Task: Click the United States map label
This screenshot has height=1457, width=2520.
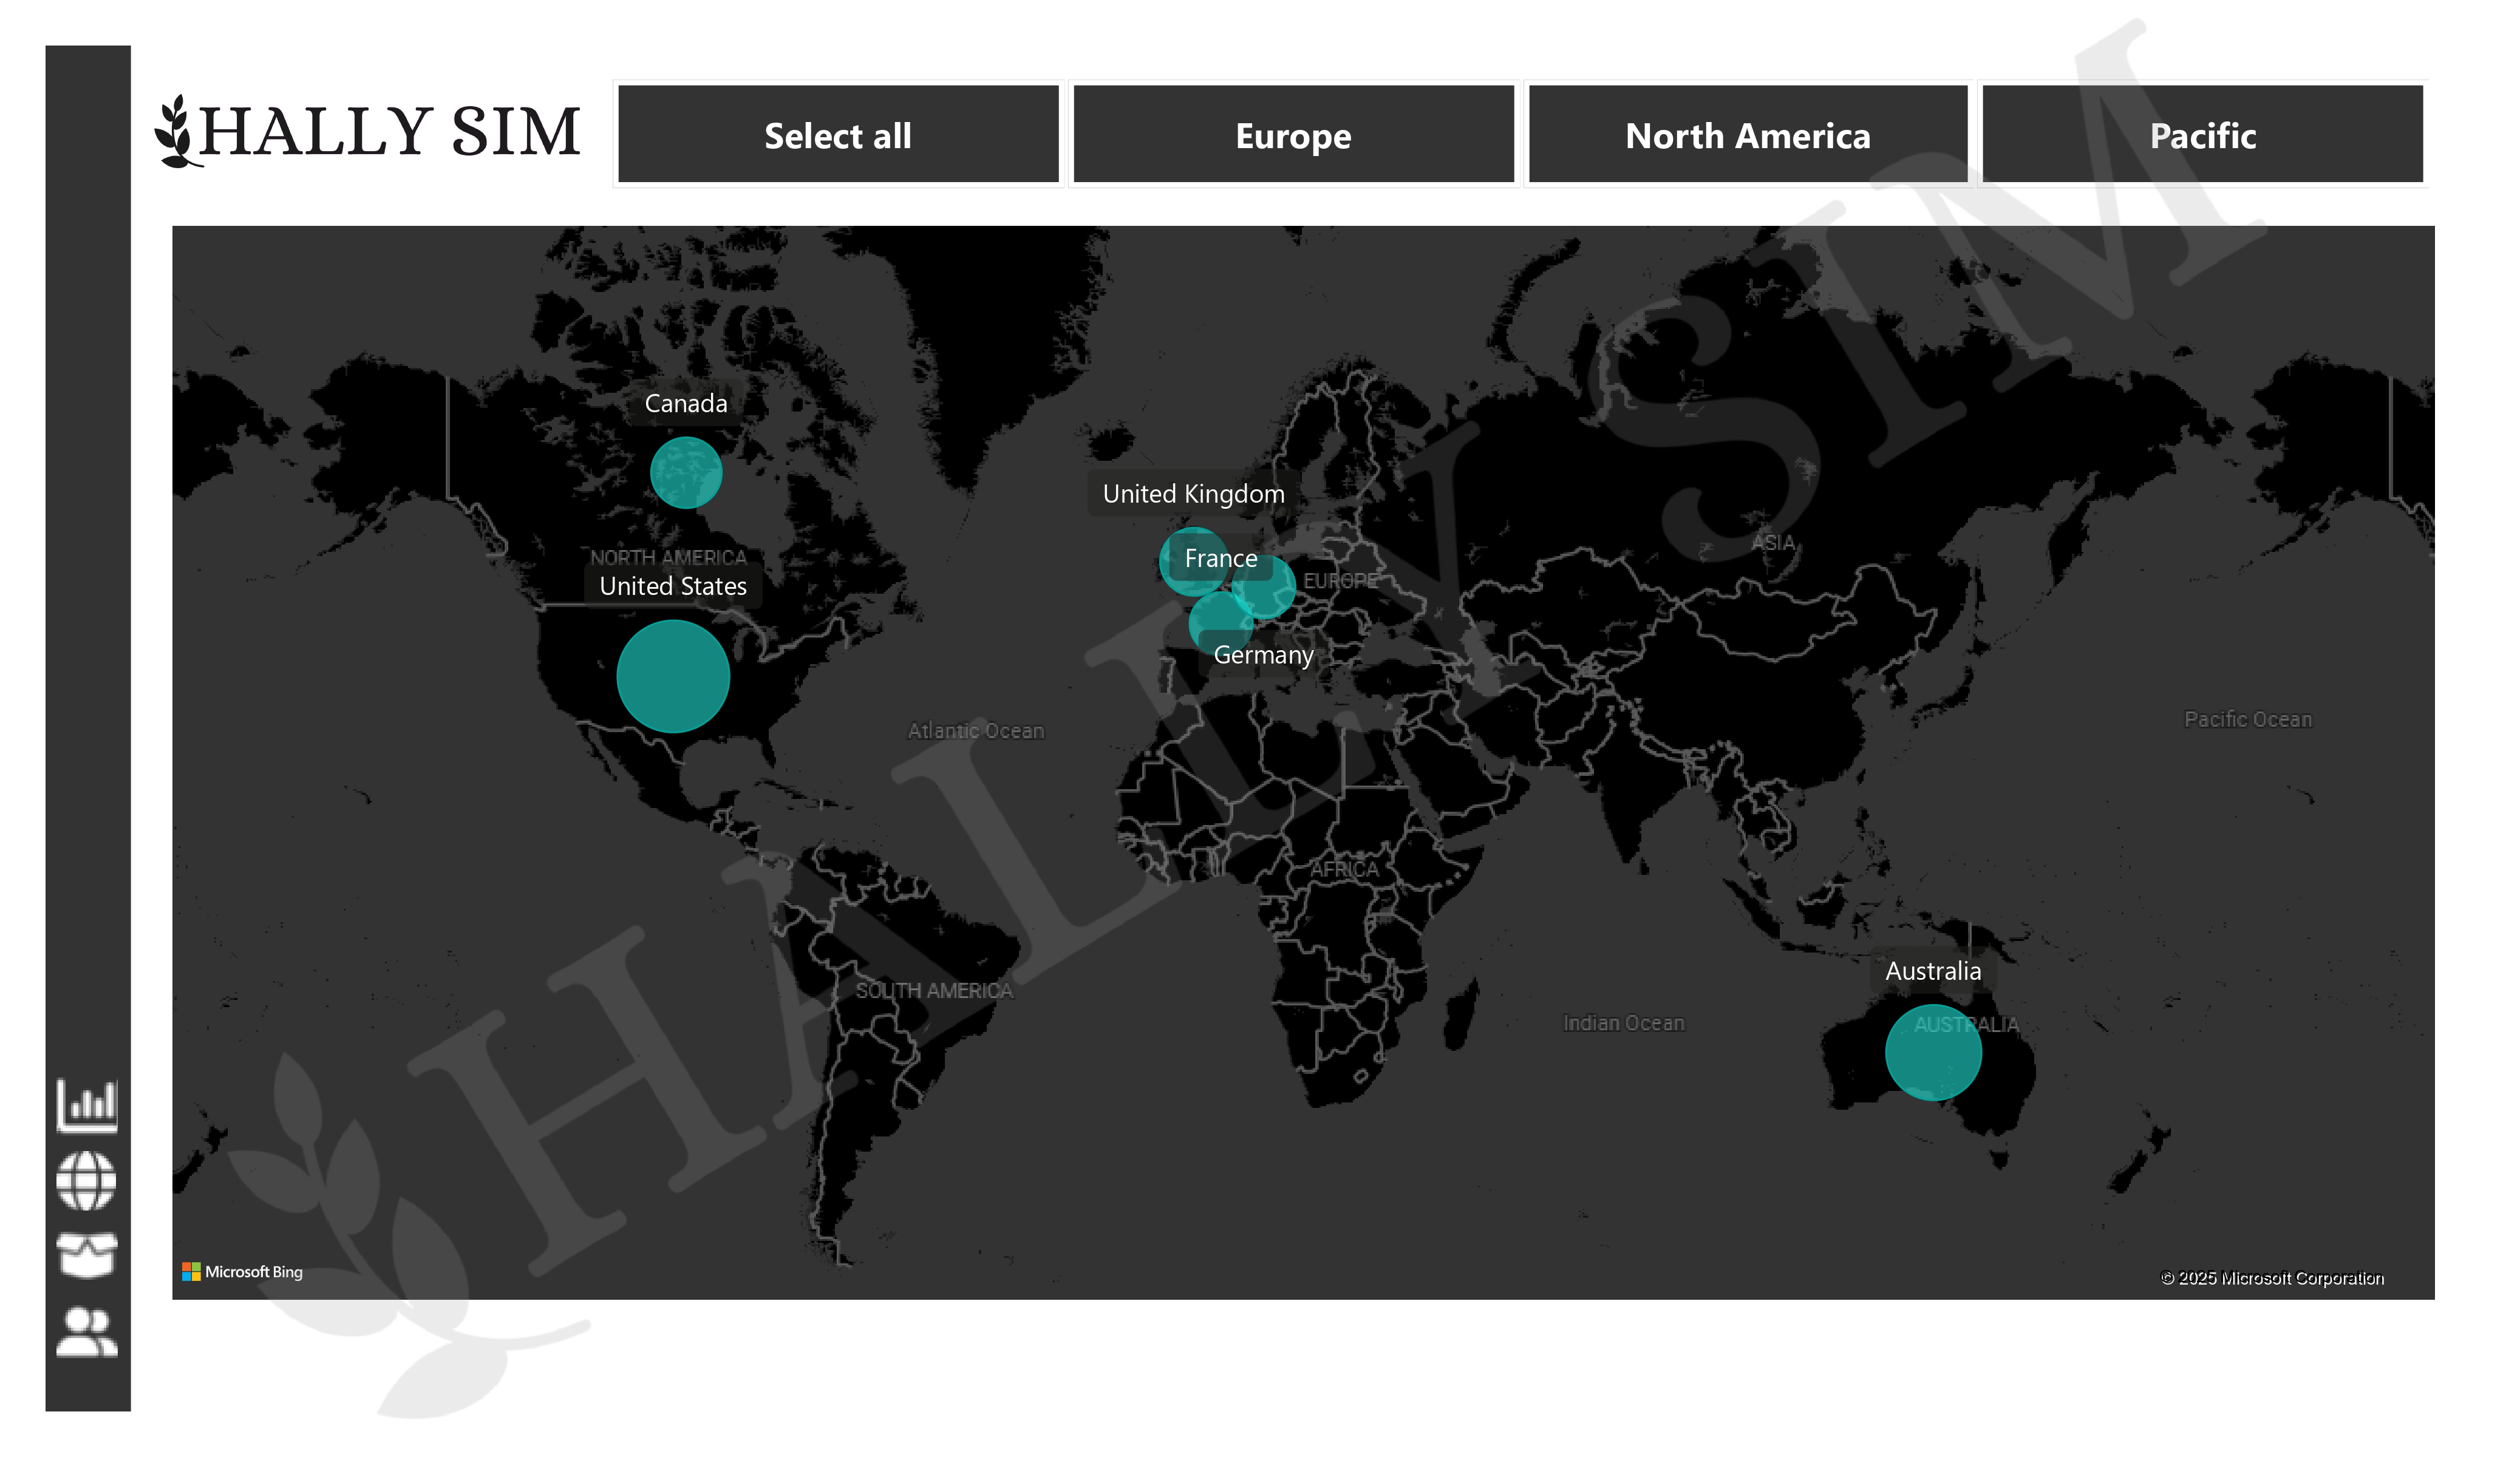Action: click(x=673, y=587)
